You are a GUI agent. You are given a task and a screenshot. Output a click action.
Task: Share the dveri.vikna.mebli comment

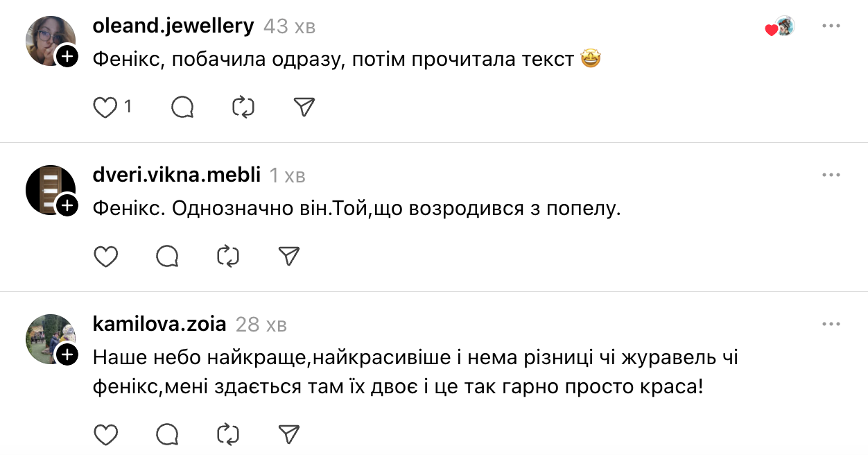(289, 257)
